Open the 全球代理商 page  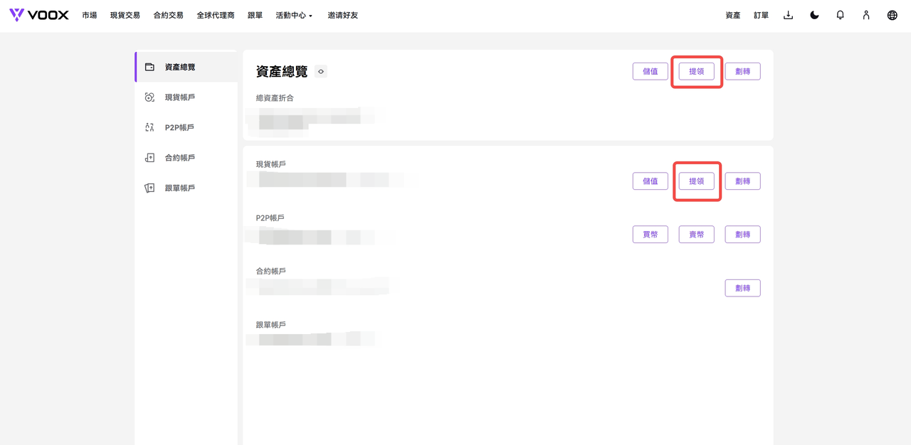[x=216, y=15]
